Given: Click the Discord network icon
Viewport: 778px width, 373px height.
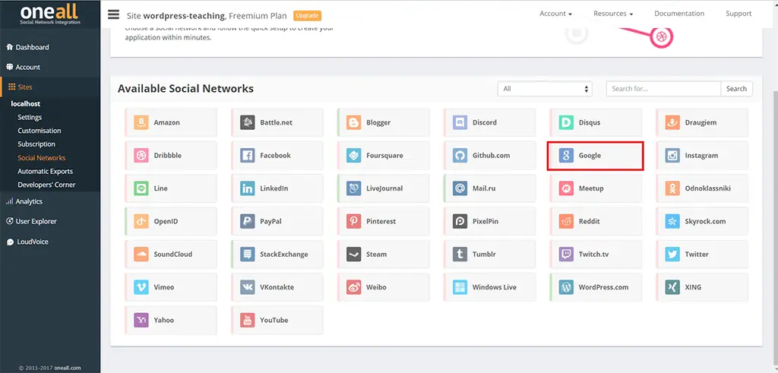Looking at the screenshot, I should [x=460, y=122].
